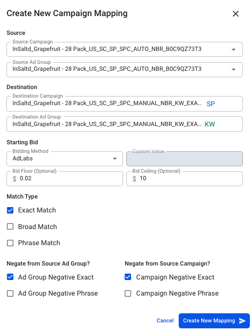Screen dimensions: 252x331
Task: Toggle Ad Group Negative Exact checkbox
Action: (x=10, y=277)
